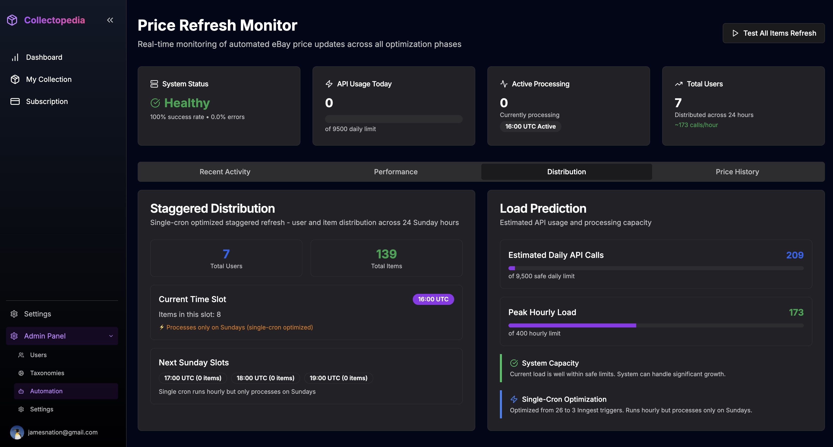This screenshot has height=447, width=833.
Task: Collapse the Admin Panel section chevron
Action: [x=111, y=336]
